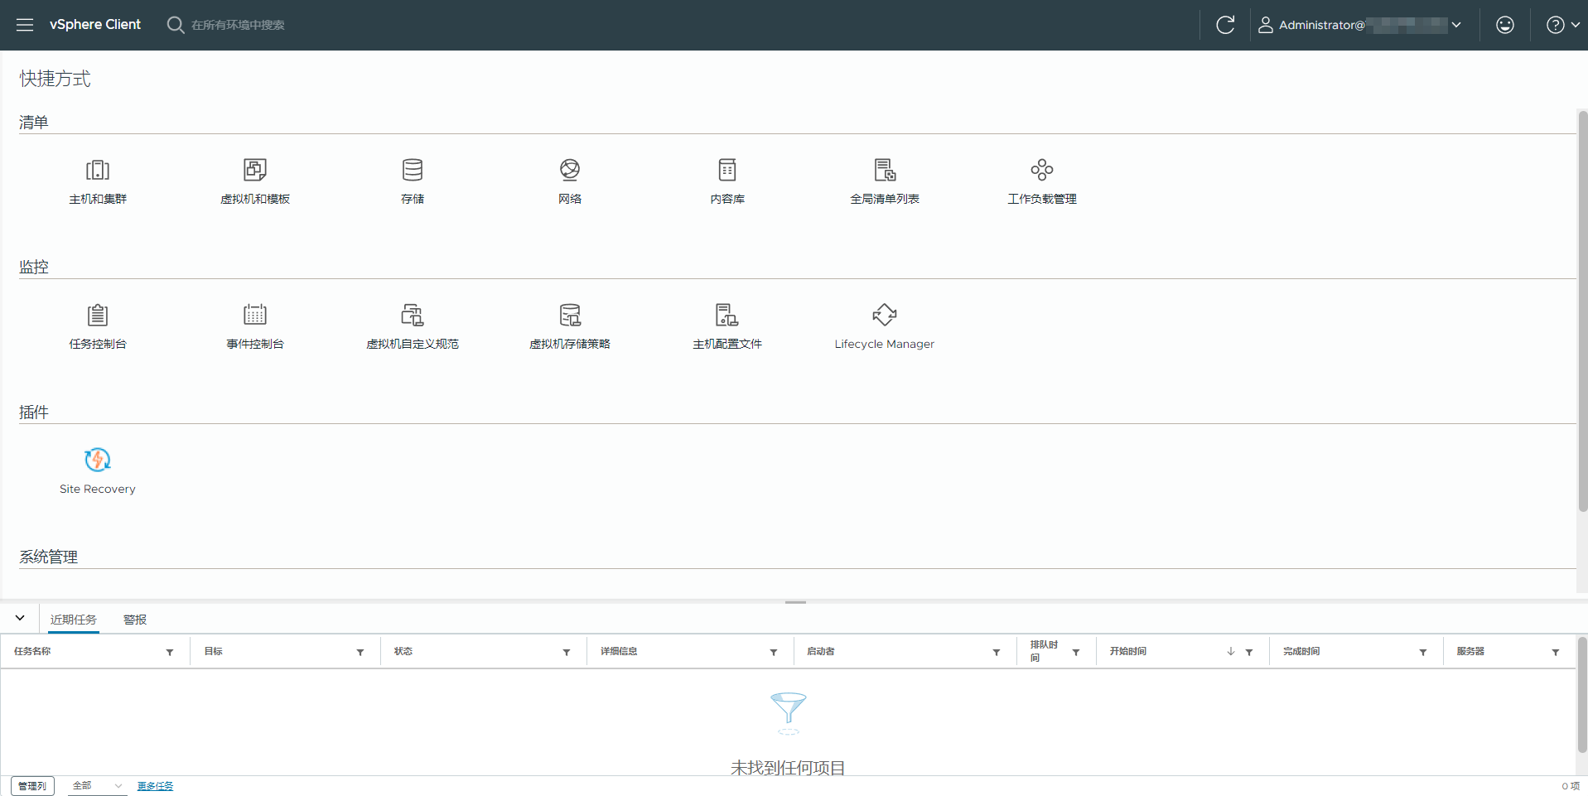1588x796 pixels.
Task: Open Workload Management (工作负载管理)
Action: (1042, 181)
